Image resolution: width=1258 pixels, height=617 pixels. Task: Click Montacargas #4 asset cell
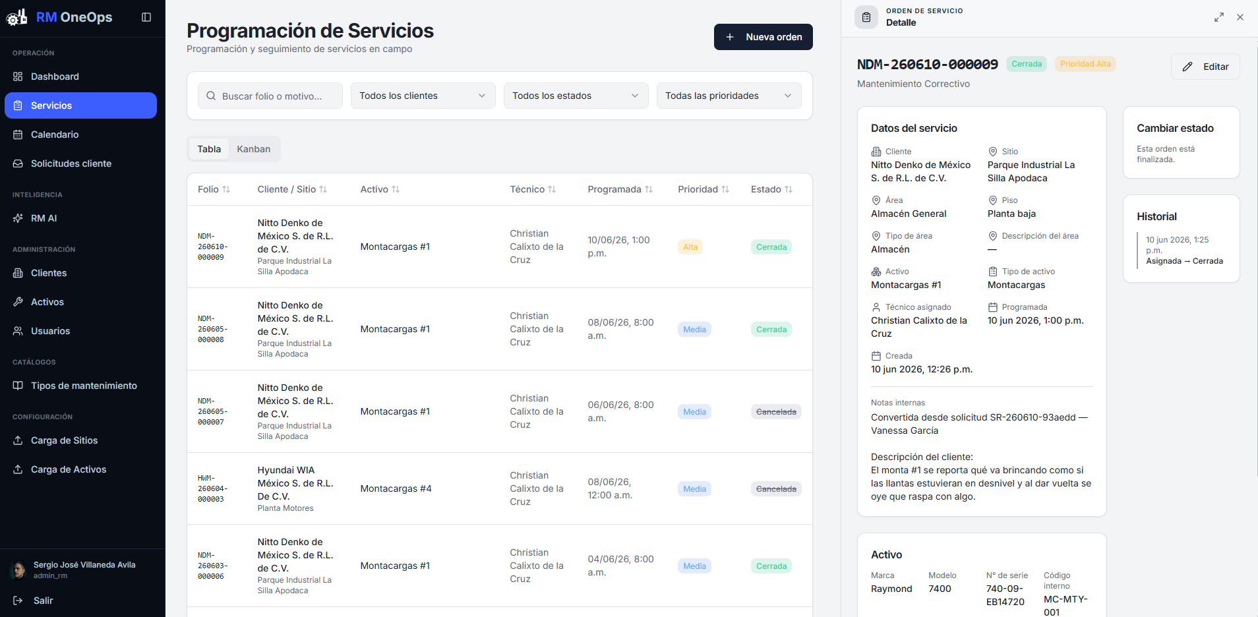coord(396,488)
